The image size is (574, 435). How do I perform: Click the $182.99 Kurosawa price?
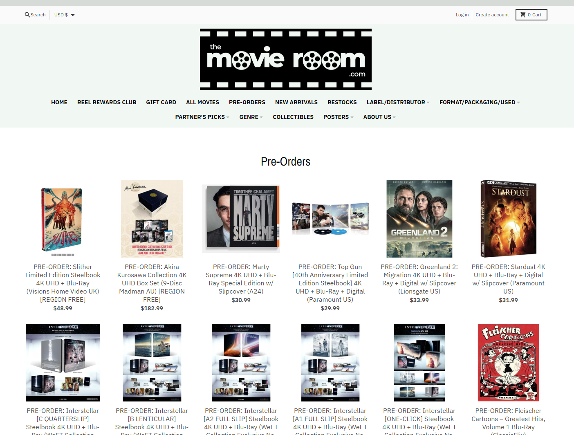(152, 308)
